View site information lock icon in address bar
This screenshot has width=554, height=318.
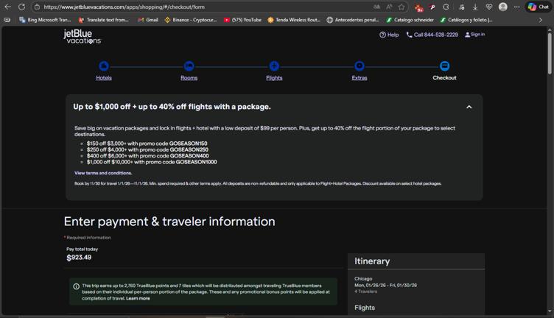[x=37, y=7]
